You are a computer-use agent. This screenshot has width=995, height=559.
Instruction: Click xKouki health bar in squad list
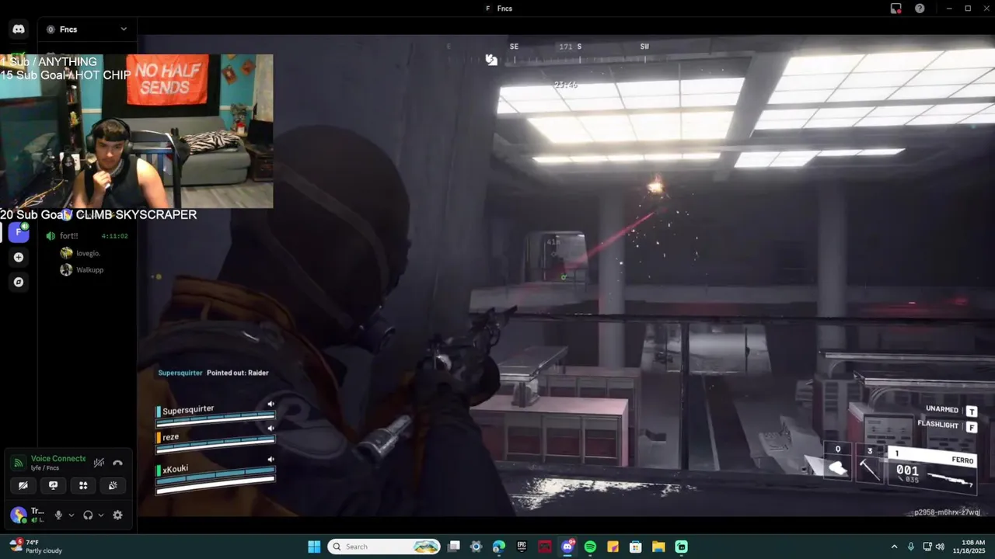pos(215,480)
